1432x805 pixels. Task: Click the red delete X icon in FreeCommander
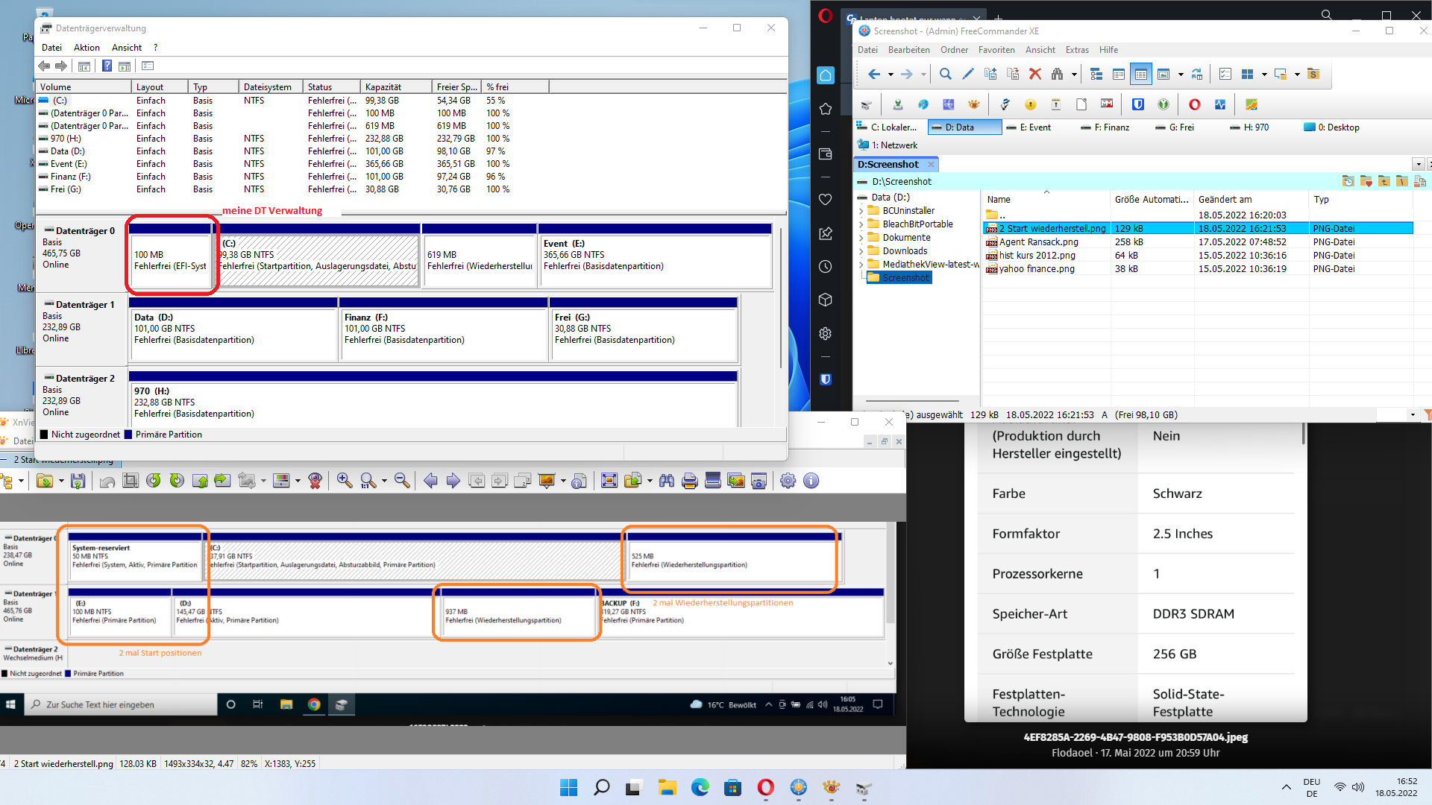pyautogui.click(x=1034, y=74)
